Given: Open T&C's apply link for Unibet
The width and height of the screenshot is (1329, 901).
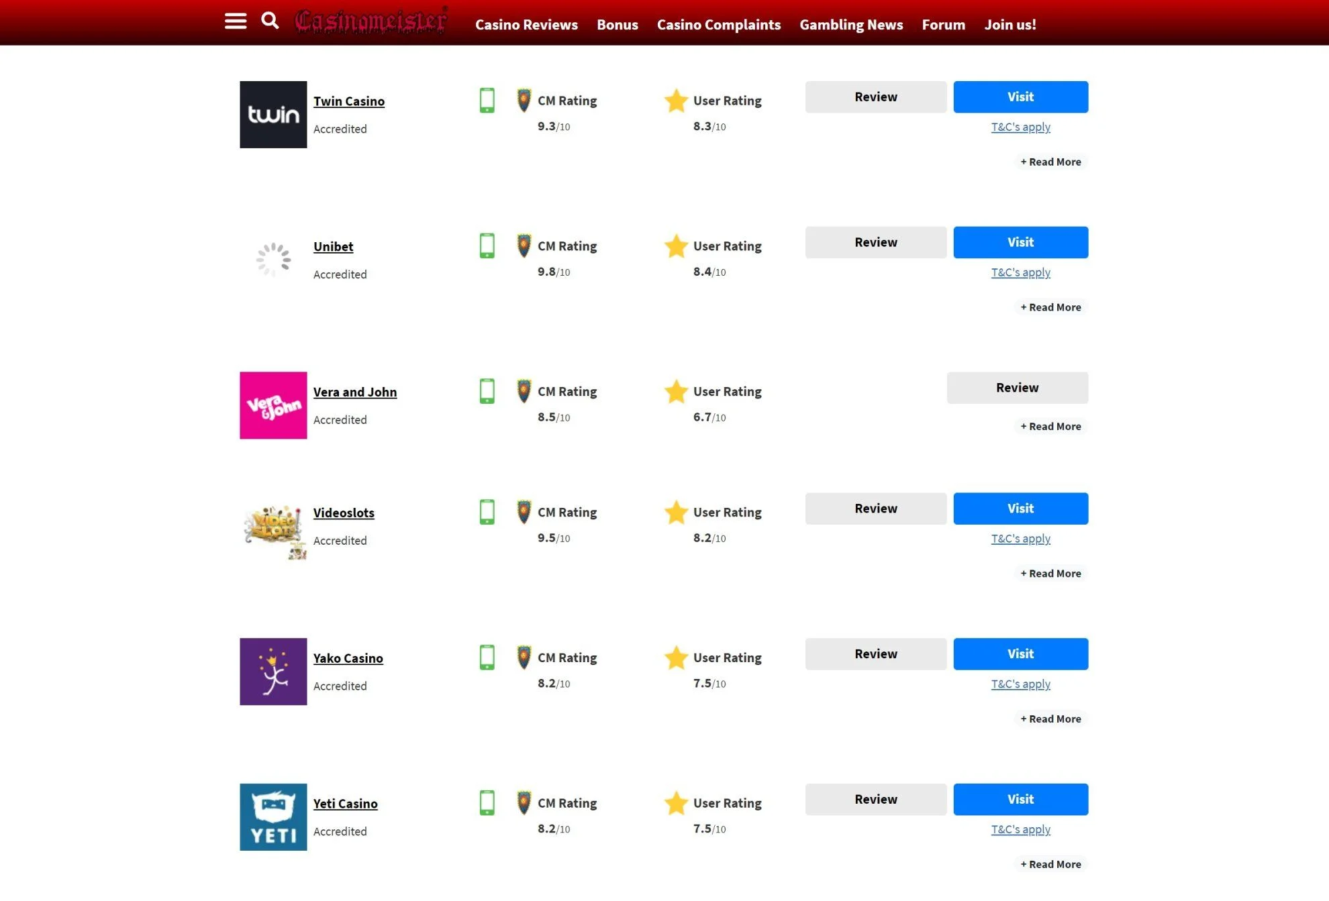Looking at the screenshot, I should tap(1020, 272).
